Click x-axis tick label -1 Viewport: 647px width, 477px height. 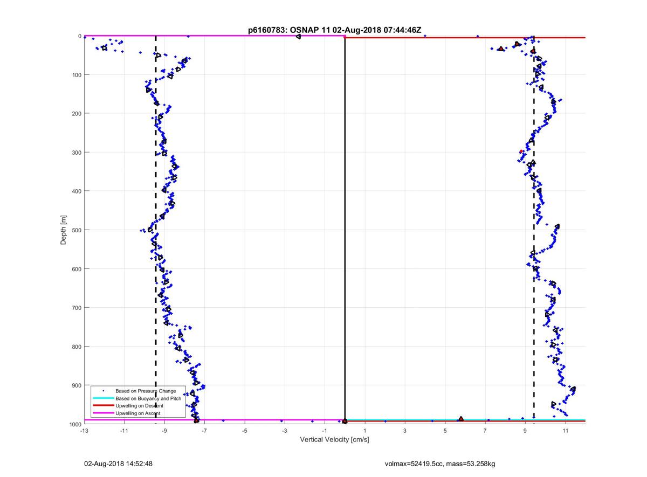pos(325,431)
